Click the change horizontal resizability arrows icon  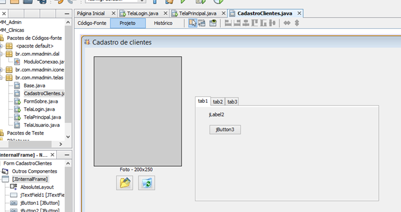click(287, 23)
